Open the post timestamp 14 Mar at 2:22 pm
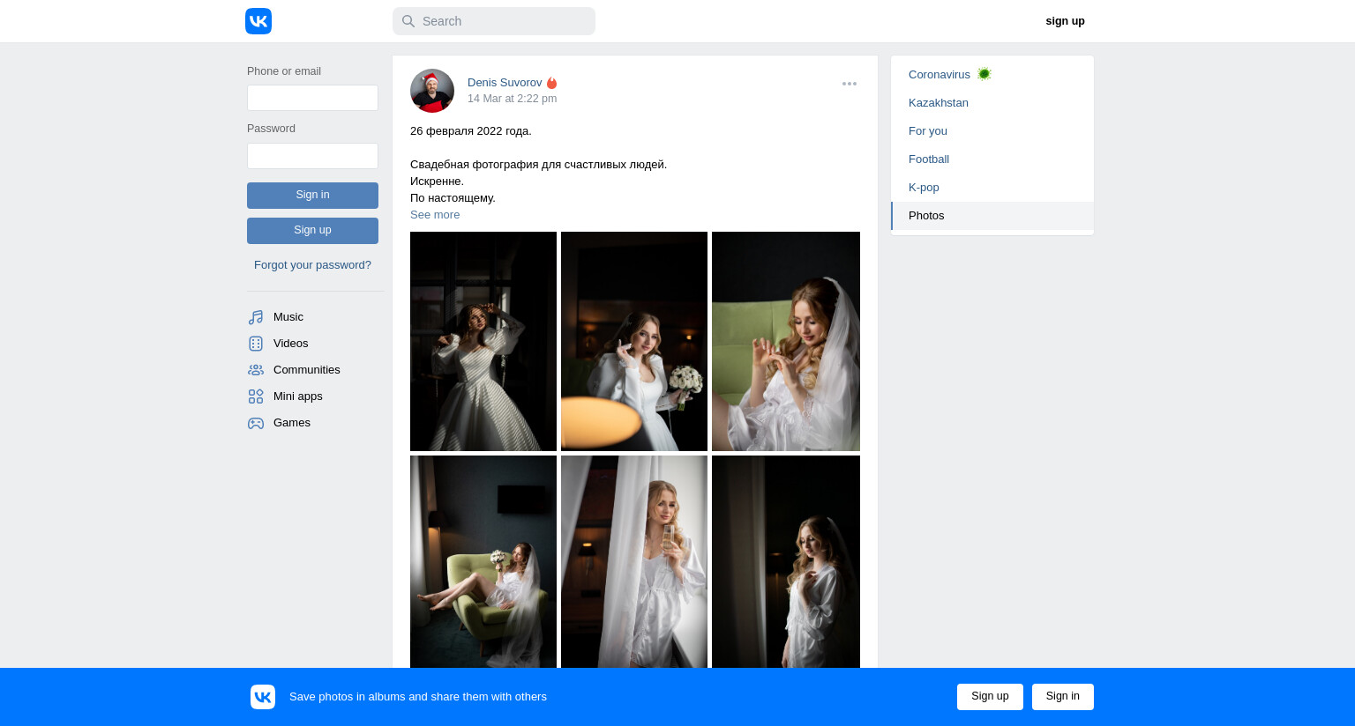1355x726 pixels. (512, 99)
